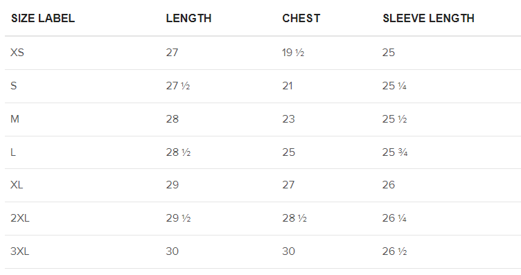Select the XS size label cell
The width and height of the screenshot is (521, 275).
(x=17, y=53)
